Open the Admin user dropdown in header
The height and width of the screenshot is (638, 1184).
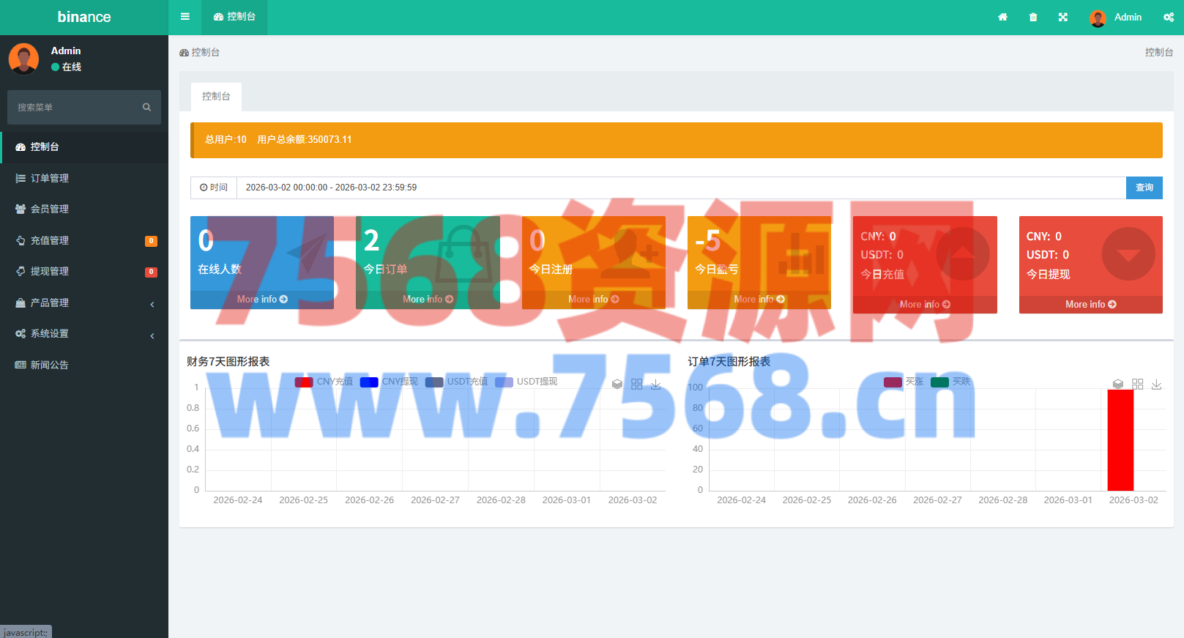[1116, 18]
